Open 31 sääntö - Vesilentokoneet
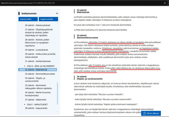This screenshot has height=117, width=169. tap(38, 61)
